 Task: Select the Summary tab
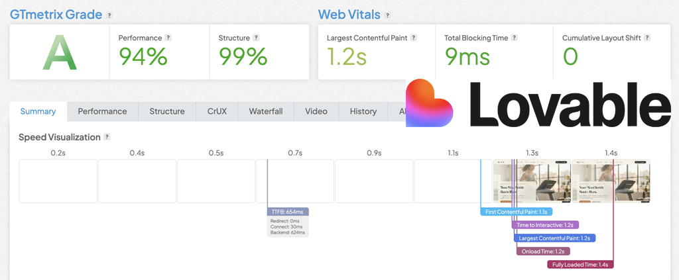(38, 111)
